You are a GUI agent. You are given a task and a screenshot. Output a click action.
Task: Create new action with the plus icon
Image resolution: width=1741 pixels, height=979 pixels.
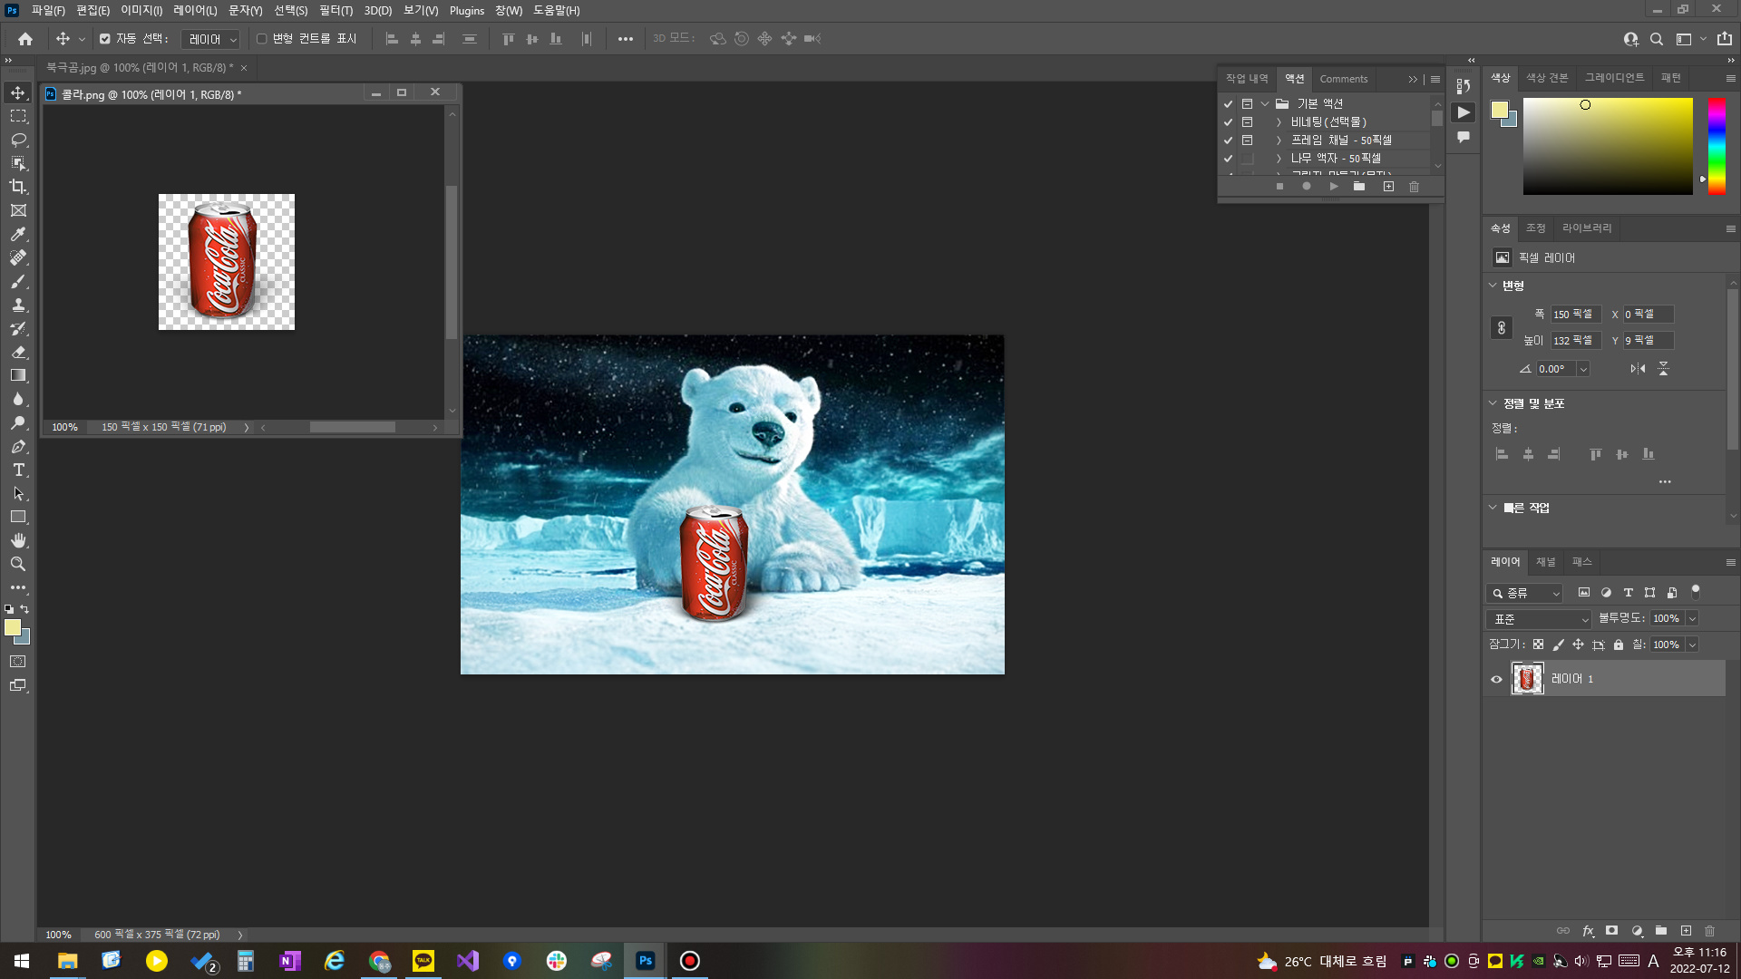click(1388, 187)
